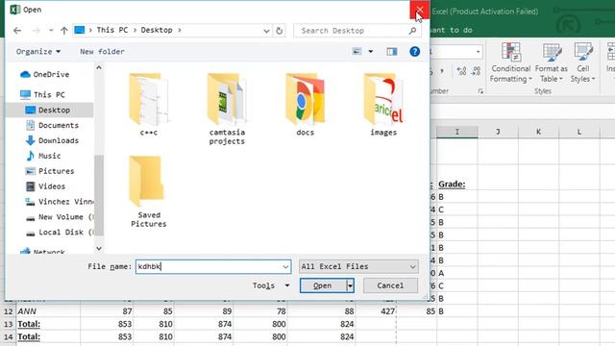Expand recent locations dropdown arrow
Image resolution: width=615 pixels, height=346 pixels.
pos(51,31)
